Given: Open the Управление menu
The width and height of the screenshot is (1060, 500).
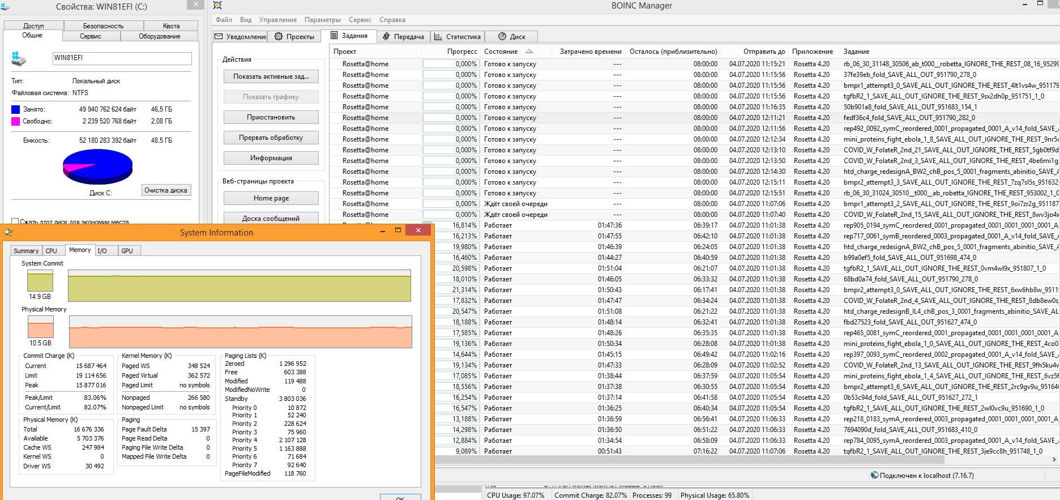Looking at the screenshot, I should [278, 20].
